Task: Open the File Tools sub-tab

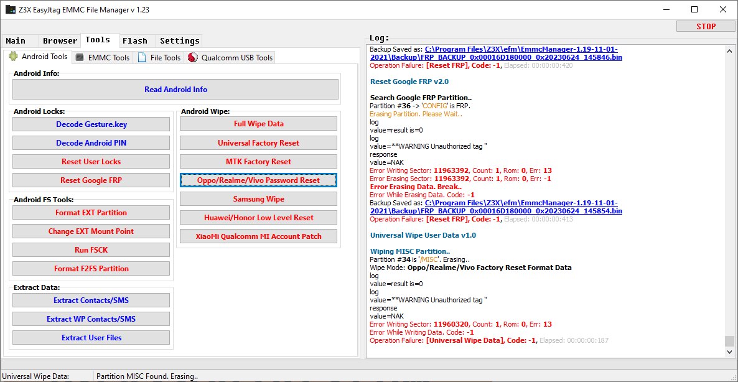Action: (x=159, y=58)
